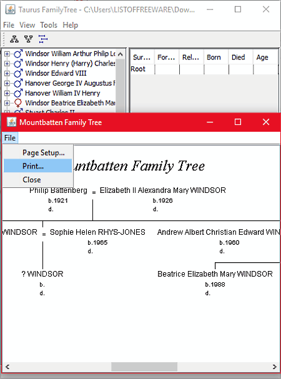281x379 pixels.
Task: Click the chart scroll left arrow
Action: [7, 367]
